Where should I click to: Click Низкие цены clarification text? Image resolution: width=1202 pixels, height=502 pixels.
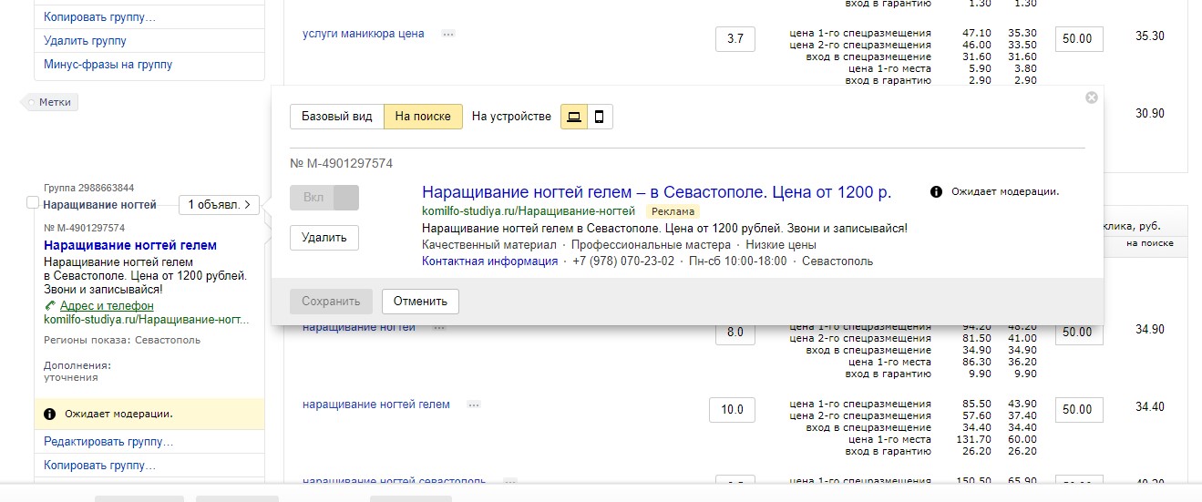pyautogui.click(x=781, y=245)
